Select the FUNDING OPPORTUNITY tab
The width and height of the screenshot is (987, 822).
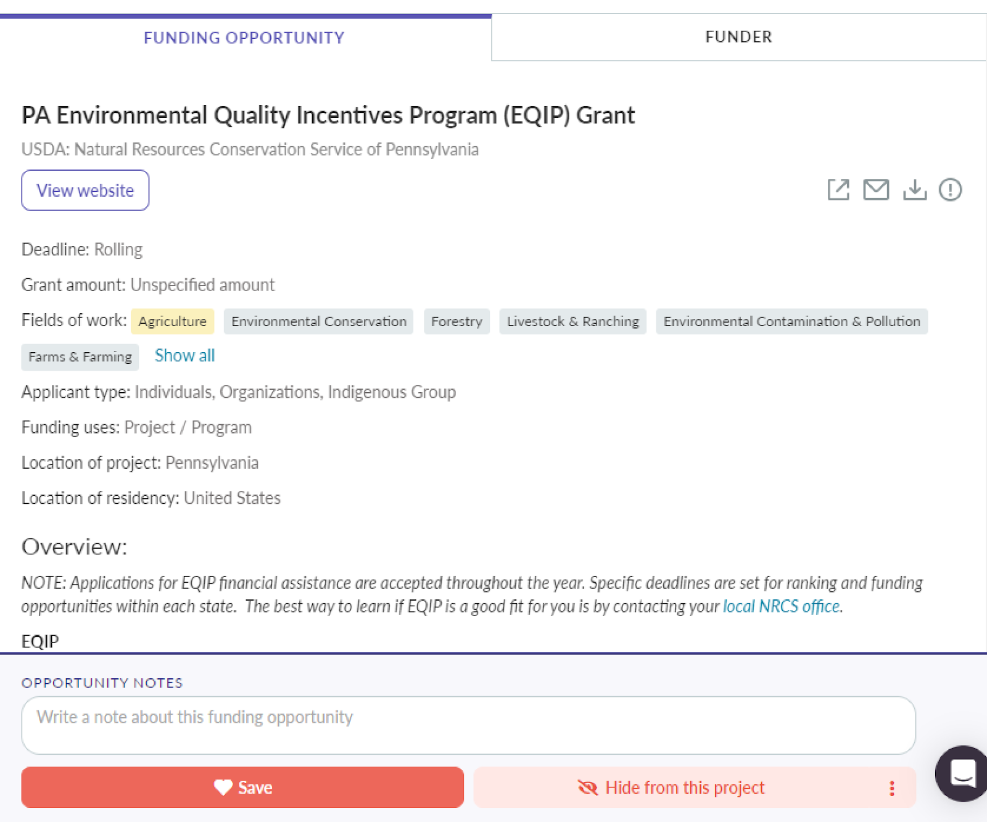(x=244, y=38)
